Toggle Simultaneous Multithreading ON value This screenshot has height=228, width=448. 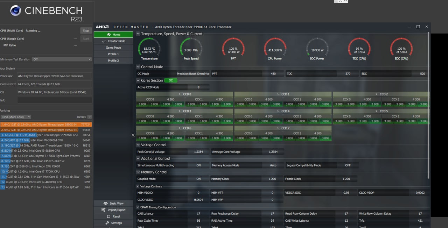point(198,165)
